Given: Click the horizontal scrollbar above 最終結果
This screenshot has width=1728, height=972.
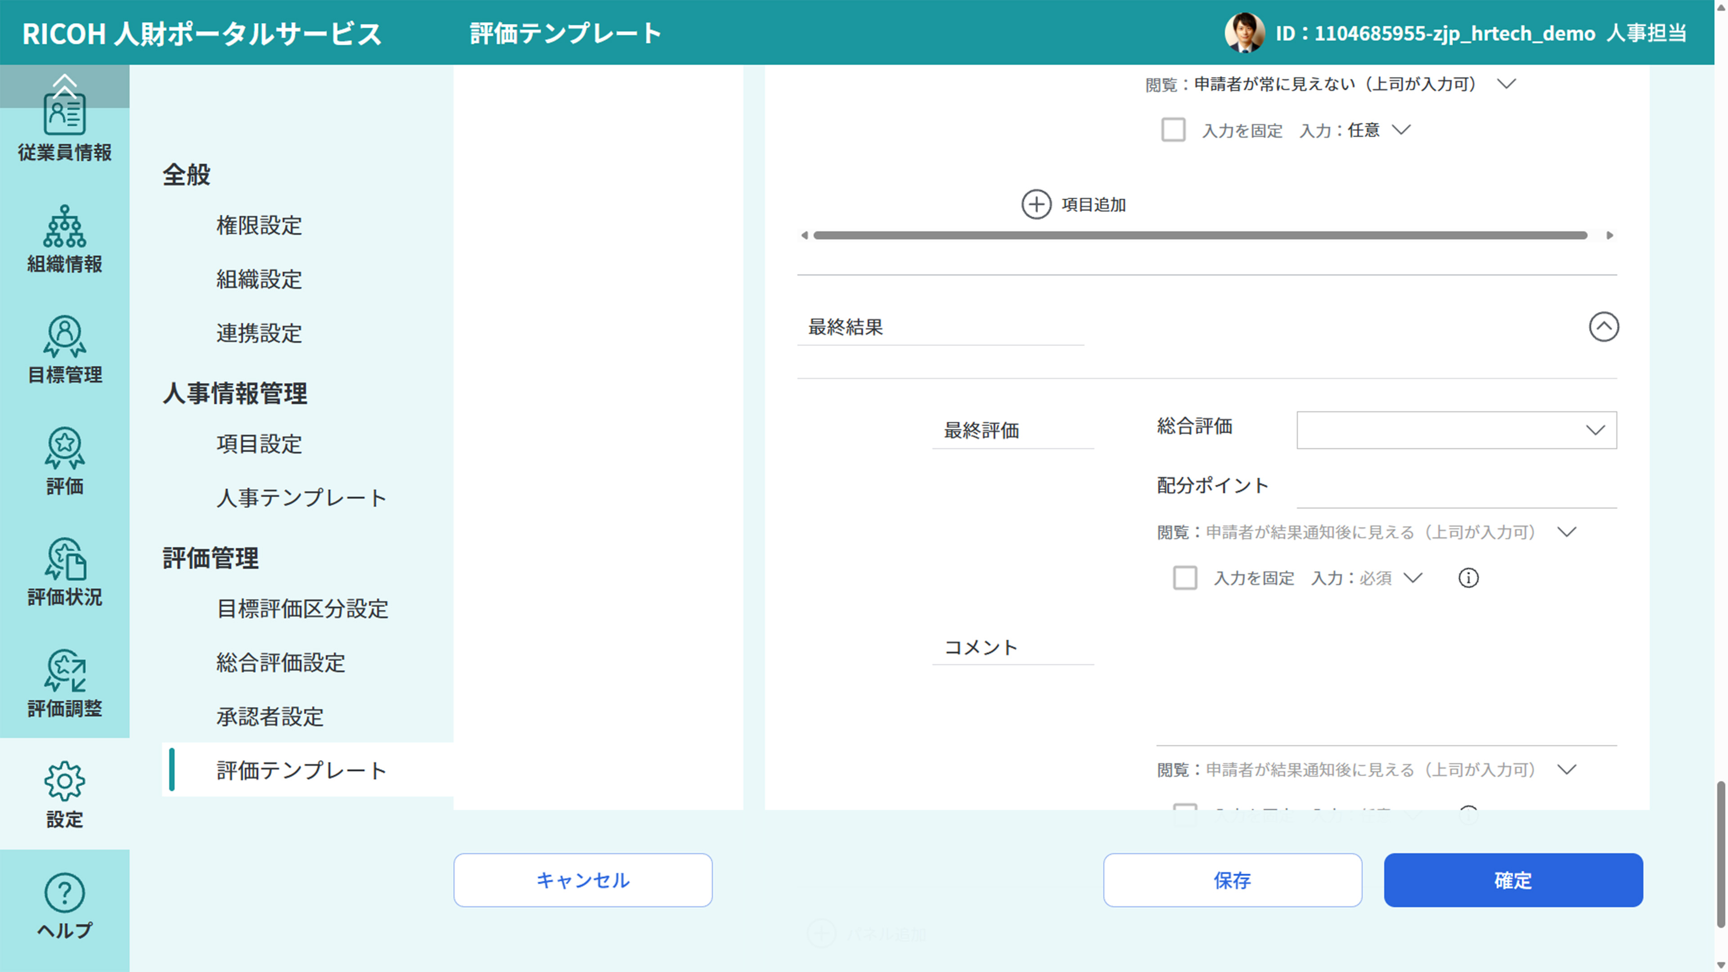Looking at the screenshot, I should click(1207, 235).
